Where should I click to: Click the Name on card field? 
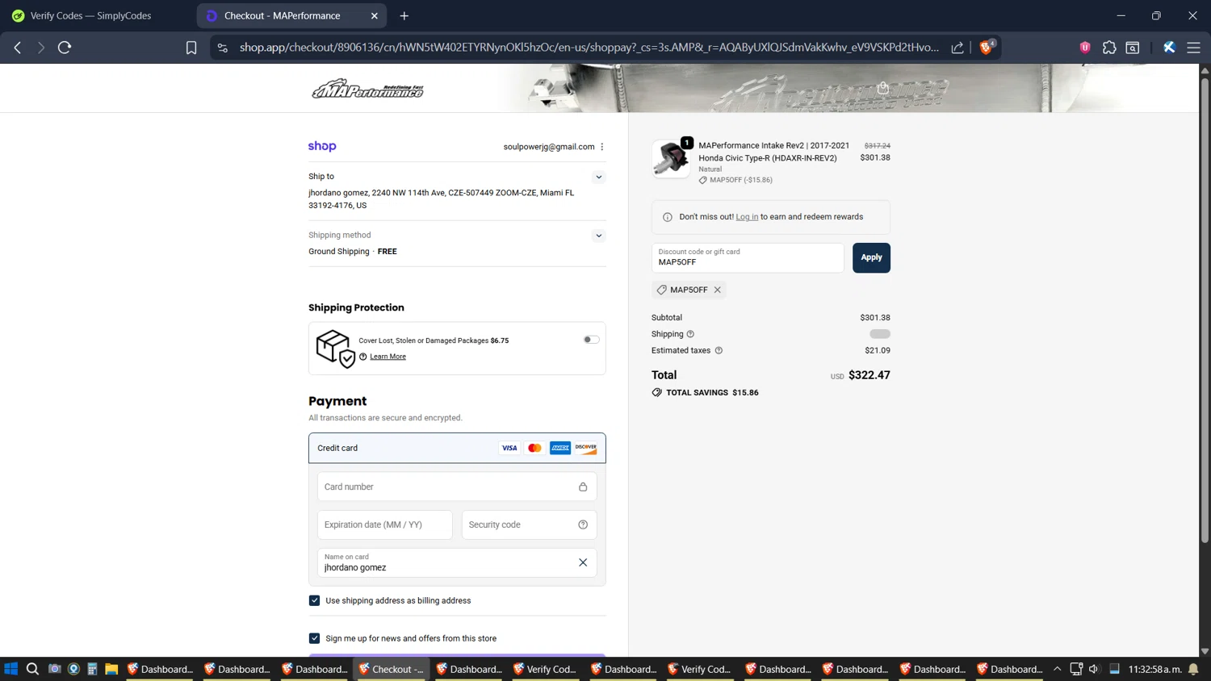pyautogui.click(x=457, y=562)
